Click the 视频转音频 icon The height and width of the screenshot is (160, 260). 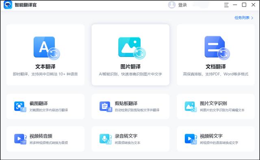20,139
